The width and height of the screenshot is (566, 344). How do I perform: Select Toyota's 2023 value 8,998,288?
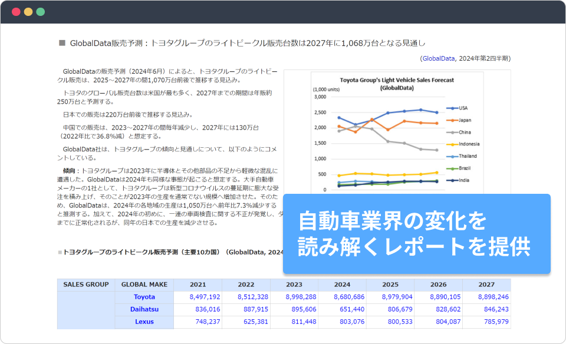pos(301,297)
